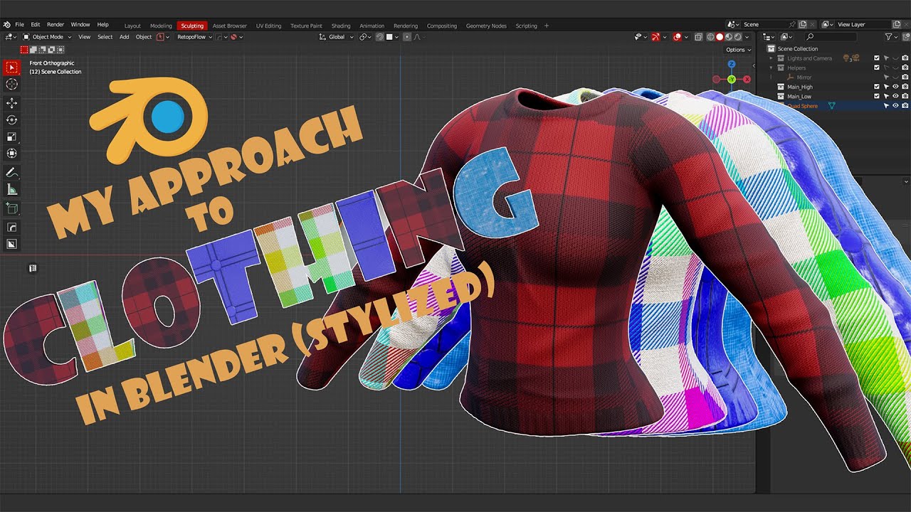This screenshot has width=911, height=512.
Task: Switch to the Shading workspace tab
Action: pos(341,26)
